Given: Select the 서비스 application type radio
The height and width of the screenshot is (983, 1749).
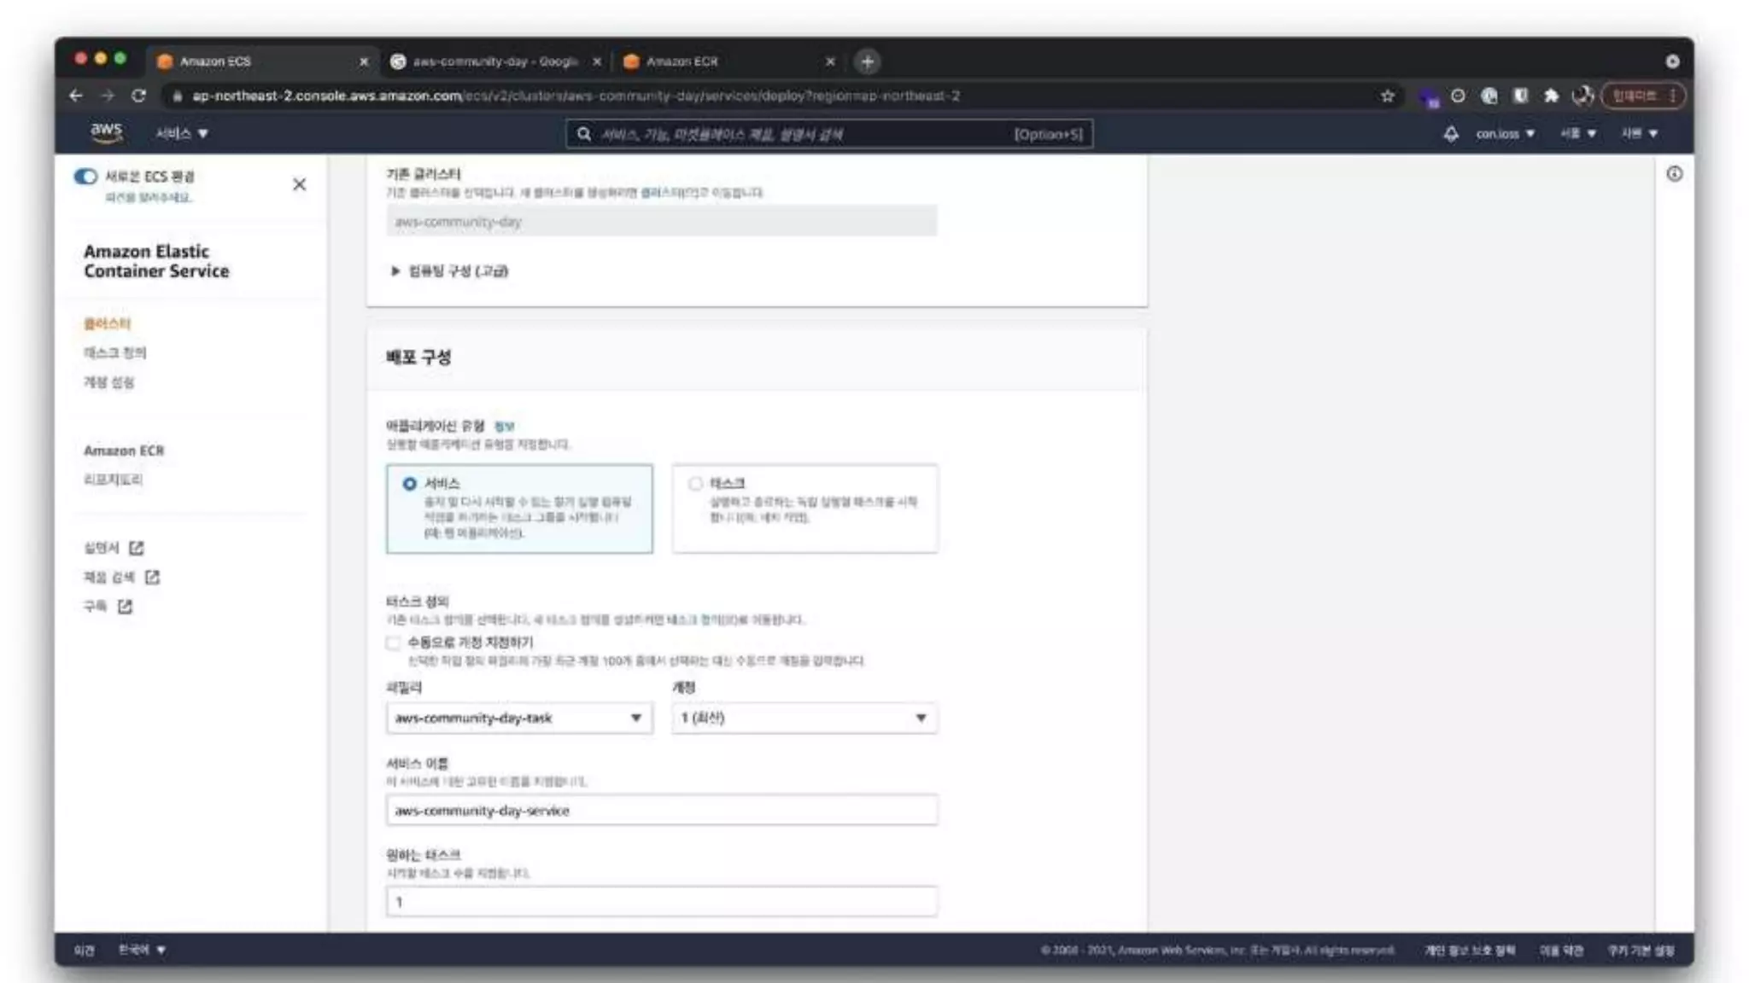Looking at the screenshot, I should tap(410, 484).
